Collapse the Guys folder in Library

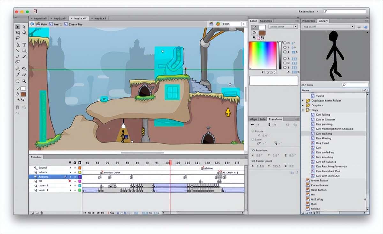pos(303,110)
